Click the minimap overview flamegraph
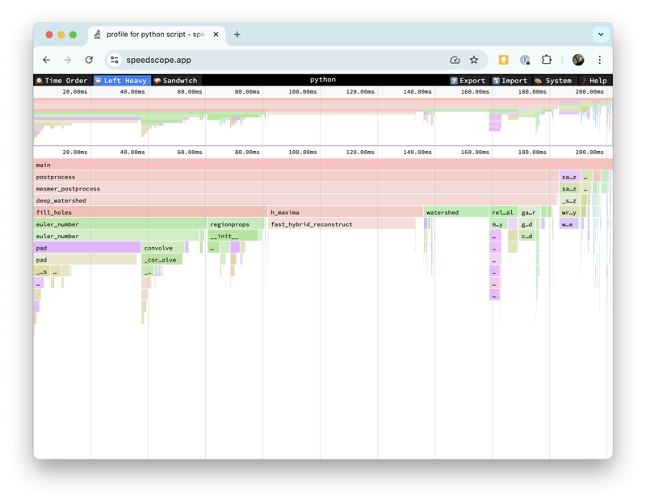646x503 pixels. pos(322,122)
